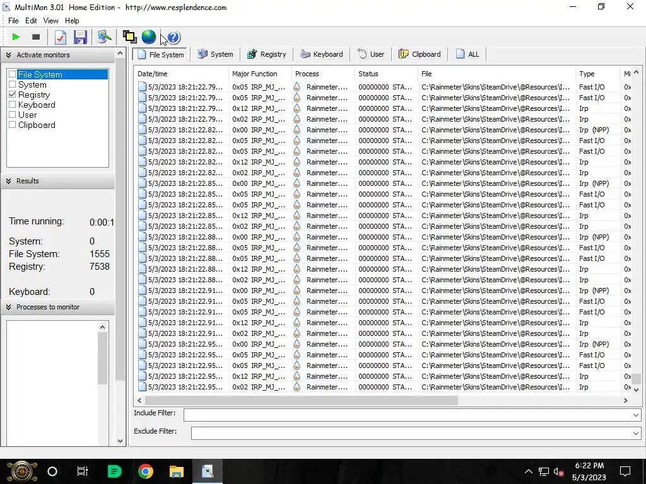Open the green chat app on taskbar
The width and height of the screenshot is (646, 484).
pos(114,471)
